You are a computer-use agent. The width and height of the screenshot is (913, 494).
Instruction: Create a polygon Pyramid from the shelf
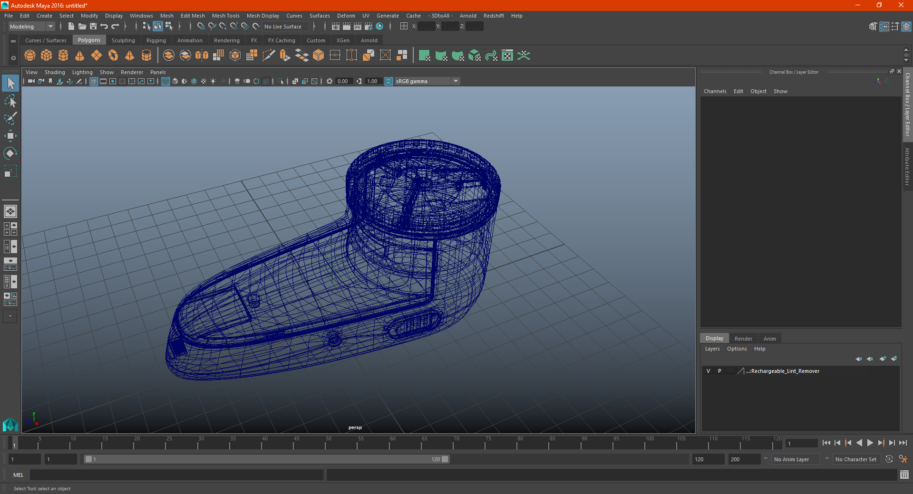tap(129, 56)
